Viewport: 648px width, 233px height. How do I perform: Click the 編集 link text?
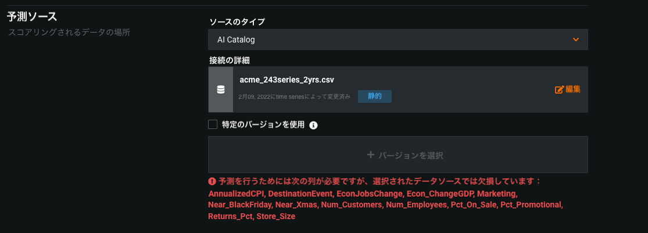coord(573,89)
